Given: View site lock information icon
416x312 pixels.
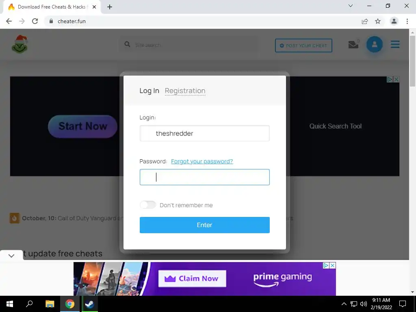Looking at the screenshot, I should point(51,21).
